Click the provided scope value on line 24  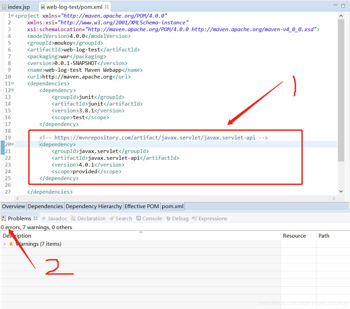tap(85, 171)
